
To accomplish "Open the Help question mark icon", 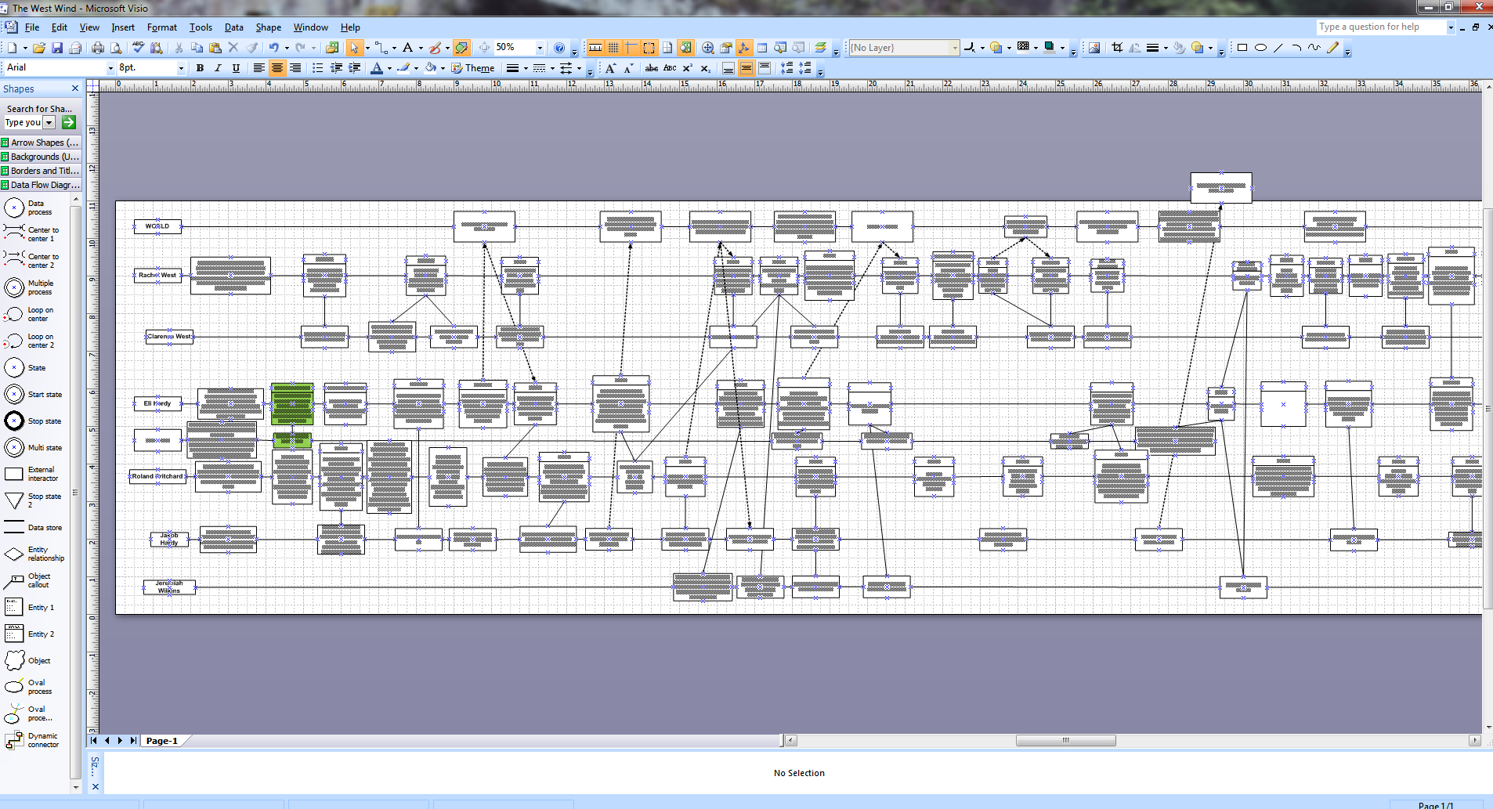I will click(x=559, y=48).
